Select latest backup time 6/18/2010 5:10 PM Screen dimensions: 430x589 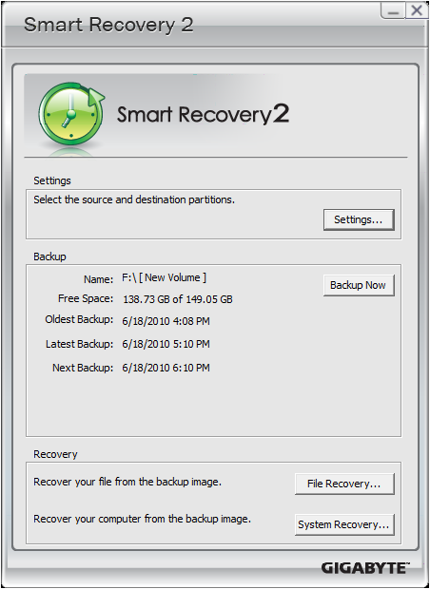(166, 344)
